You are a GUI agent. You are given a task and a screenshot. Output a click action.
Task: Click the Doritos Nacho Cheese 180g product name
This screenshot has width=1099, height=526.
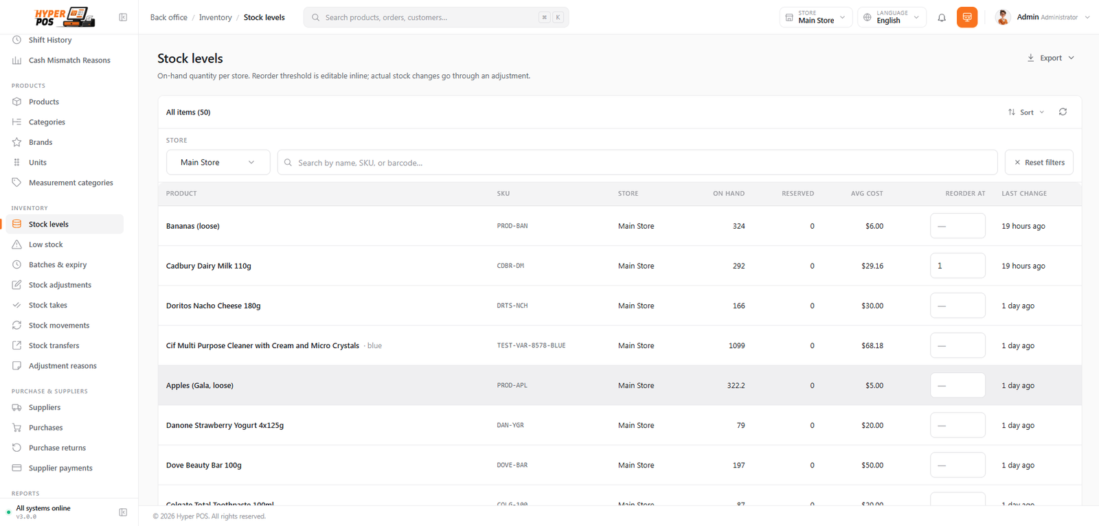click(x=214, y=306)
